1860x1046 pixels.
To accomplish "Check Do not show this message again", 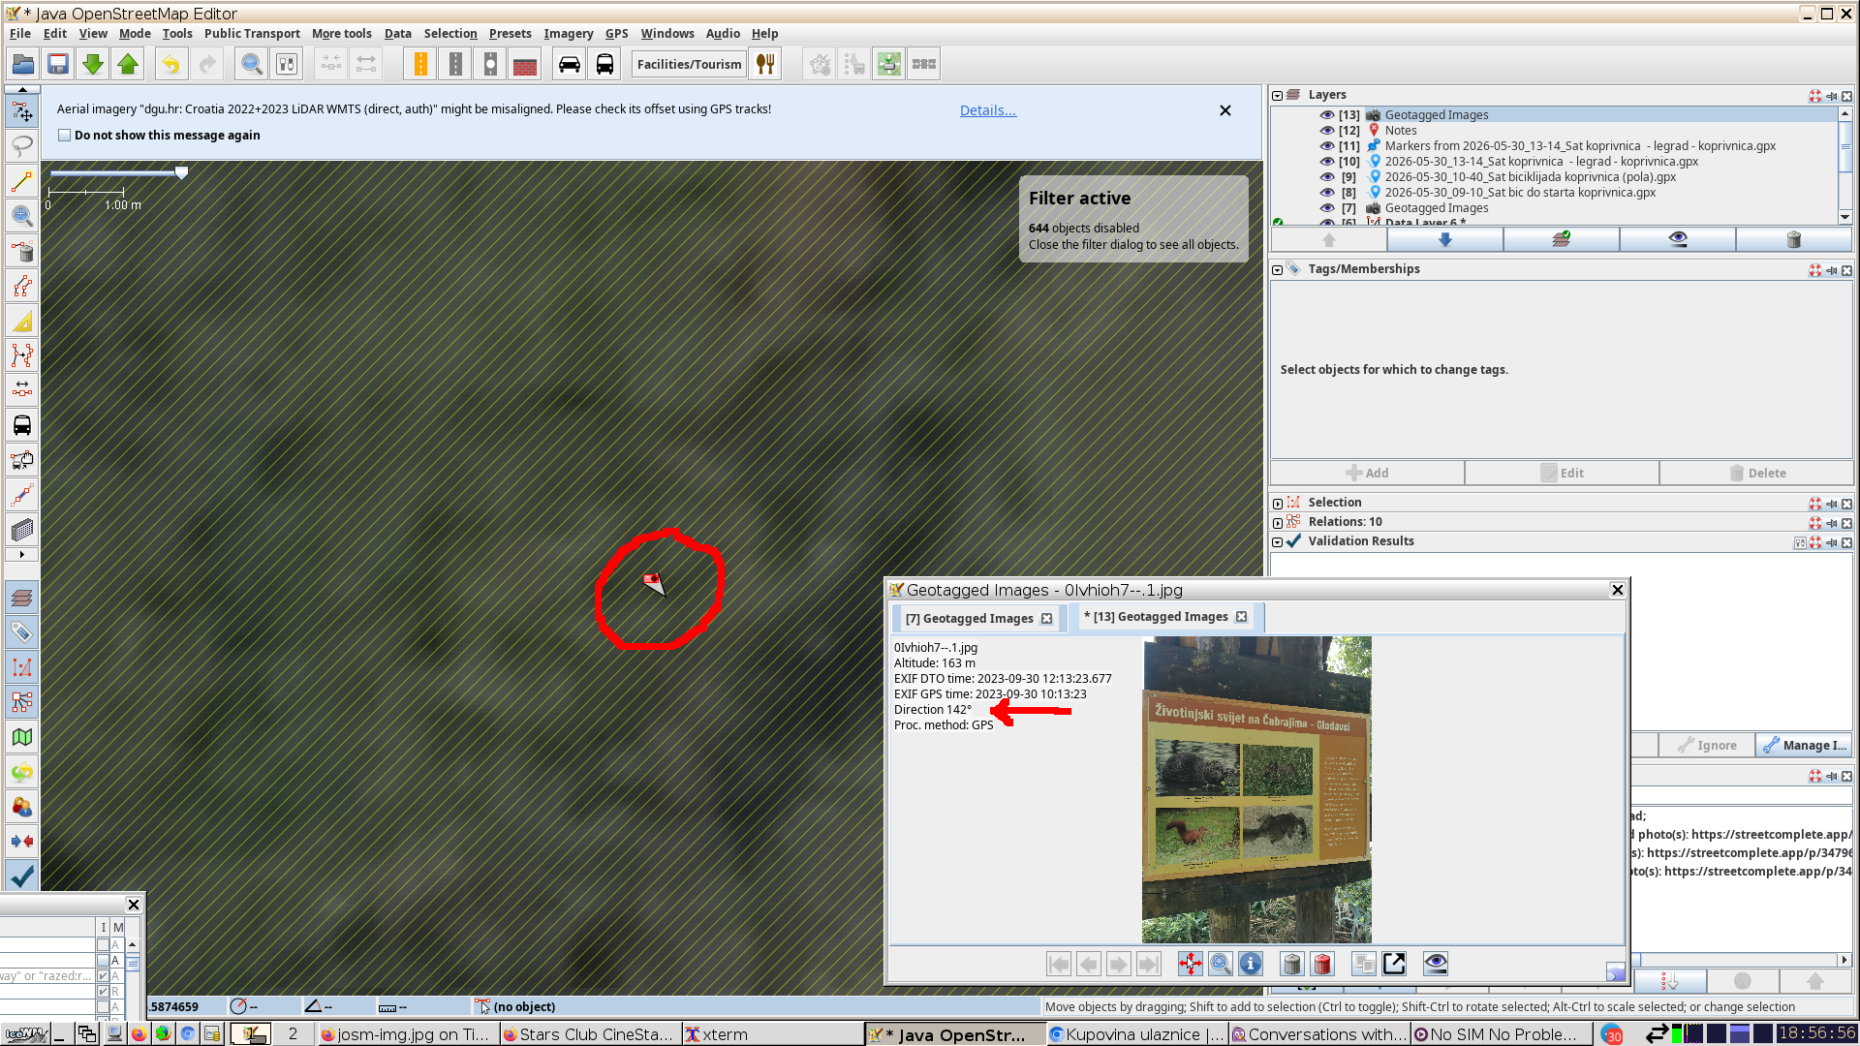I will pos(65,136).
